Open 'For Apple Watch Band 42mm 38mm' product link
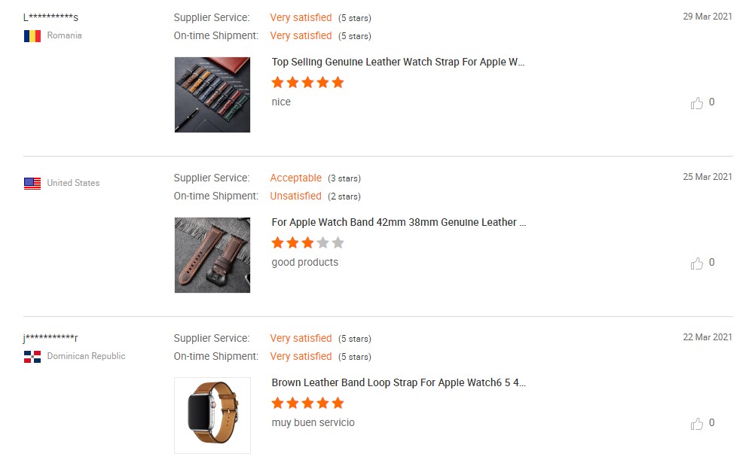Viewport: 755px width, 475px height. tap(399, 222)
